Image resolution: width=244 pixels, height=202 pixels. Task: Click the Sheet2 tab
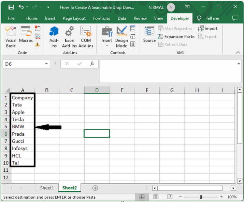(70, 188)
